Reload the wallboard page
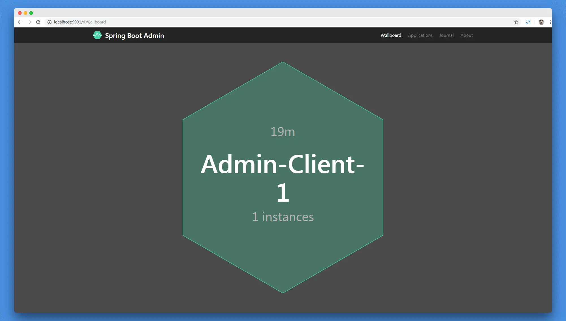566x321 pixels. (38, 22)
